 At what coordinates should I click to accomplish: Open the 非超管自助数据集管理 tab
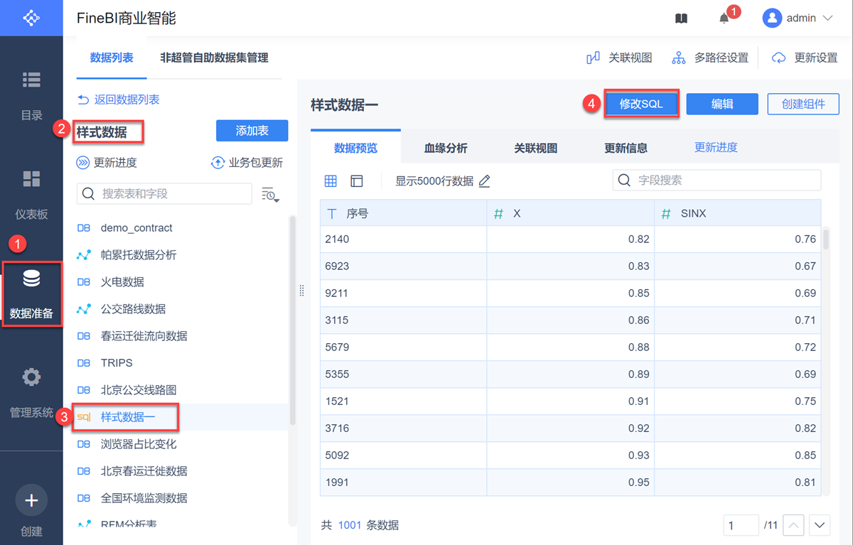click(x=214, y=58)
